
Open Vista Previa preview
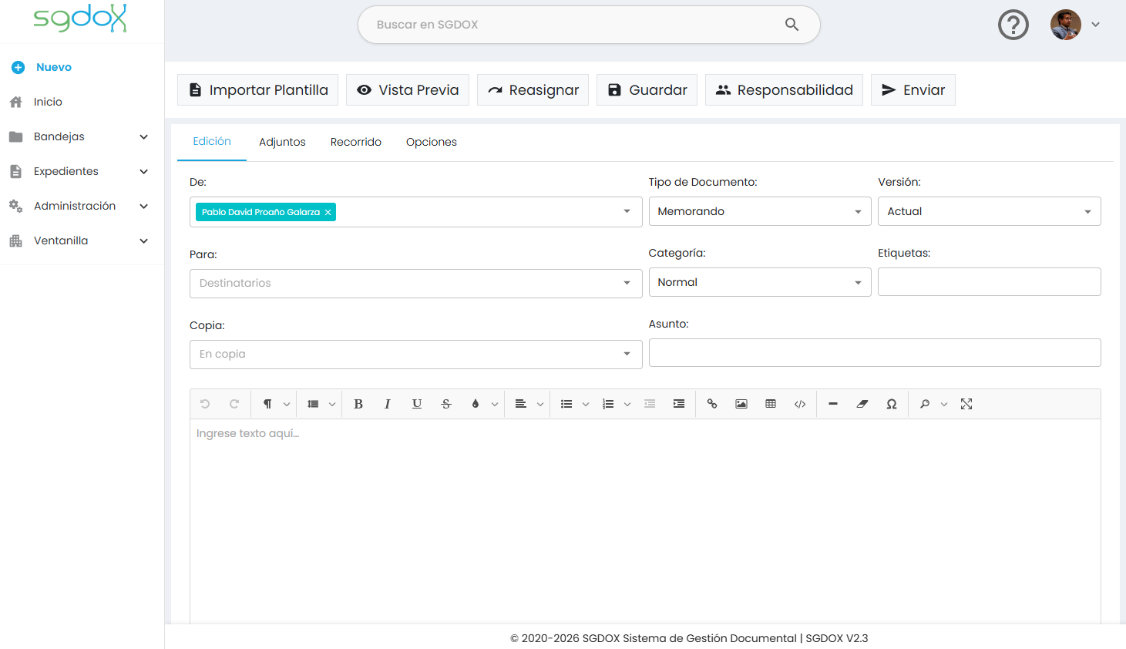(408, 90)
